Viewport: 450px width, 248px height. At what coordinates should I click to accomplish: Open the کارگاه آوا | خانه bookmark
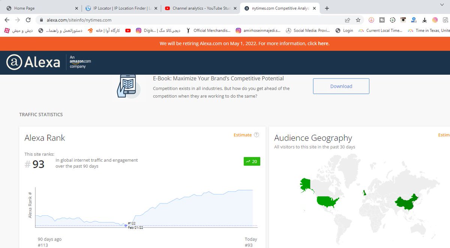tap(104, 30)
